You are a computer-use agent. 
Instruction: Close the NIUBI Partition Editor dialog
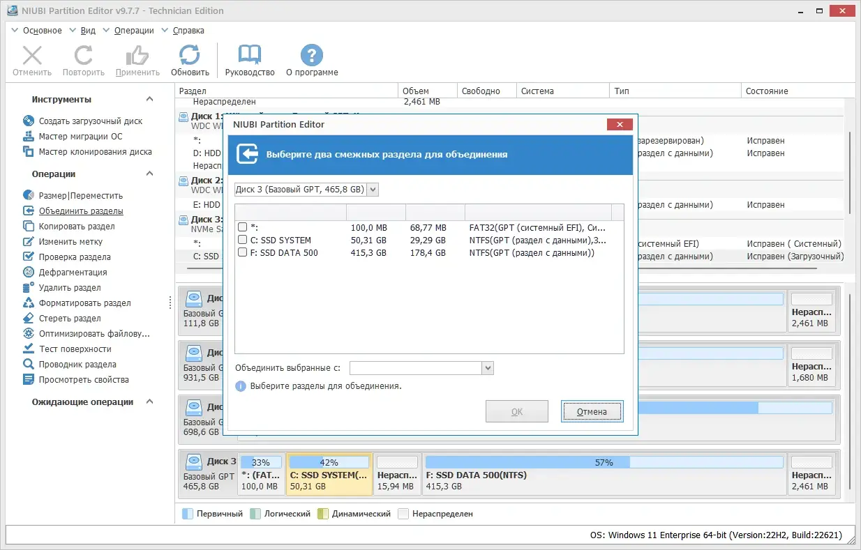pos(620,125)
